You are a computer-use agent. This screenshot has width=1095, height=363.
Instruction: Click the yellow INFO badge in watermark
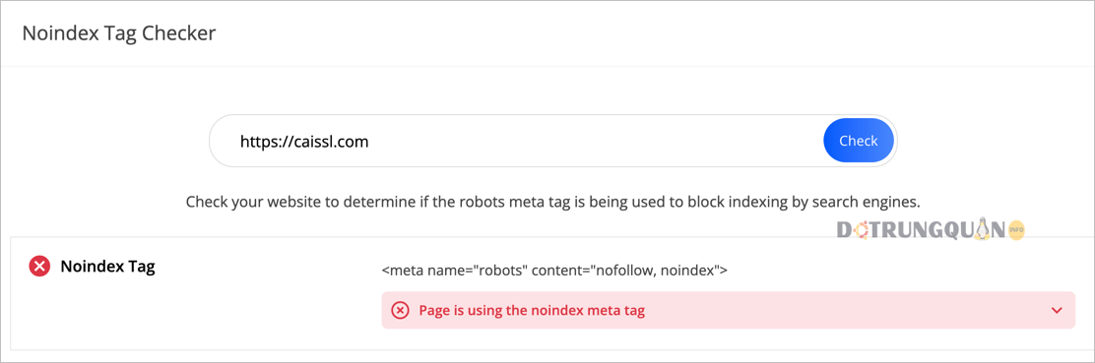click(1015, 229)
